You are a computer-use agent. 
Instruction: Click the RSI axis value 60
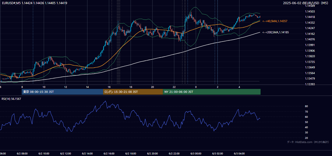(x=306, y=117)
